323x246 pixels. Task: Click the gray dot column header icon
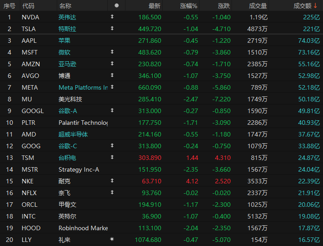pyautogui.click(x=117, y=5)
